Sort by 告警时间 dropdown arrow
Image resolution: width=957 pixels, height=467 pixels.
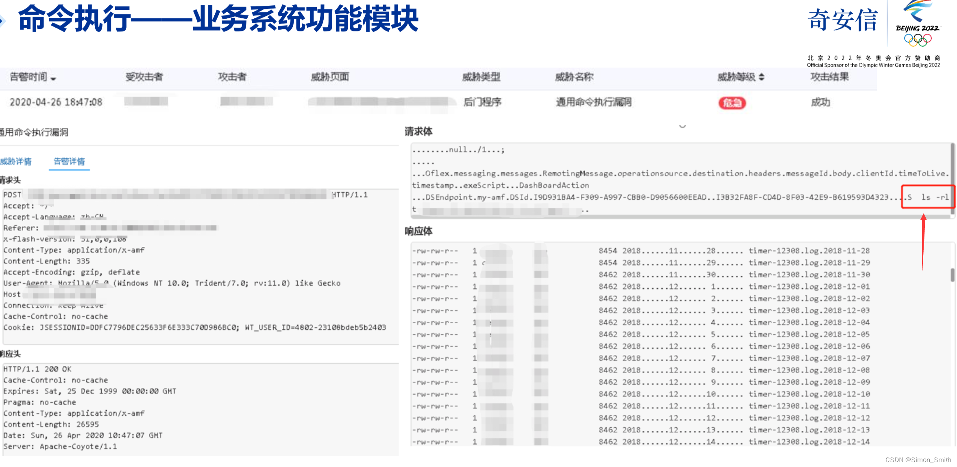point(54,78)
